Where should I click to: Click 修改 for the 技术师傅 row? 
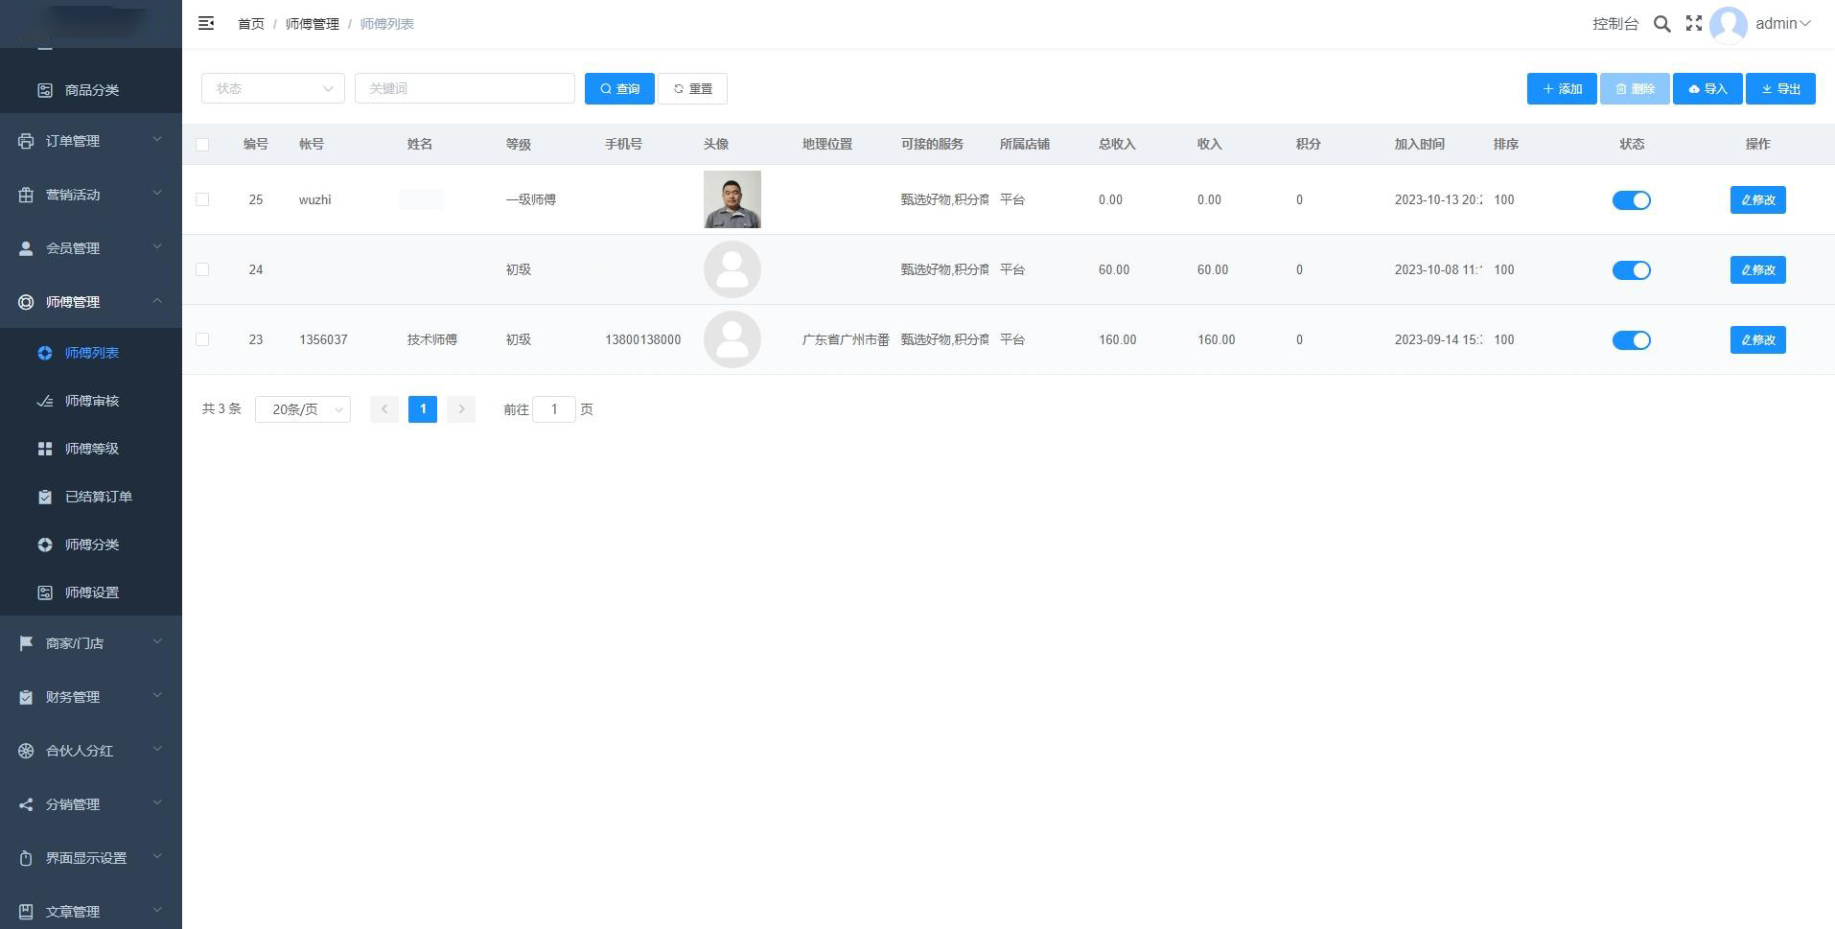[1757, 339]
